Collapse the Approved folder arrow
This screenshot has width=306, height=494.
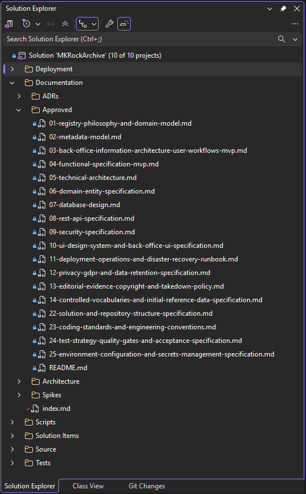coord(19,110)
